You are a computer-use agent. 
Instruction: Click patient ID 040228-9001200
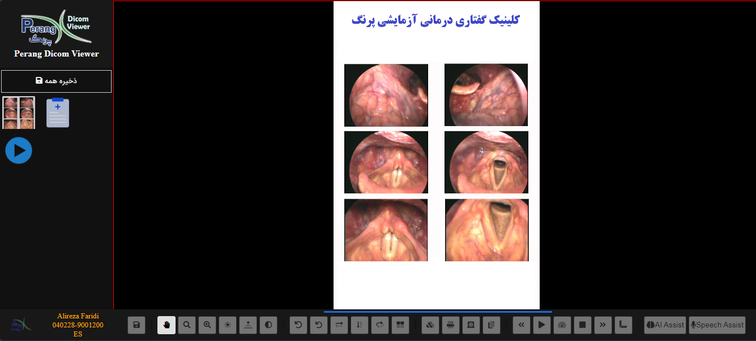tap(78, 325)
